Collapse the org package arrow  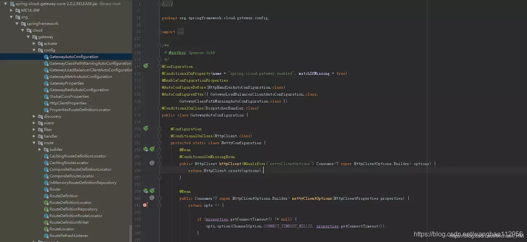[x=11, y=17]
